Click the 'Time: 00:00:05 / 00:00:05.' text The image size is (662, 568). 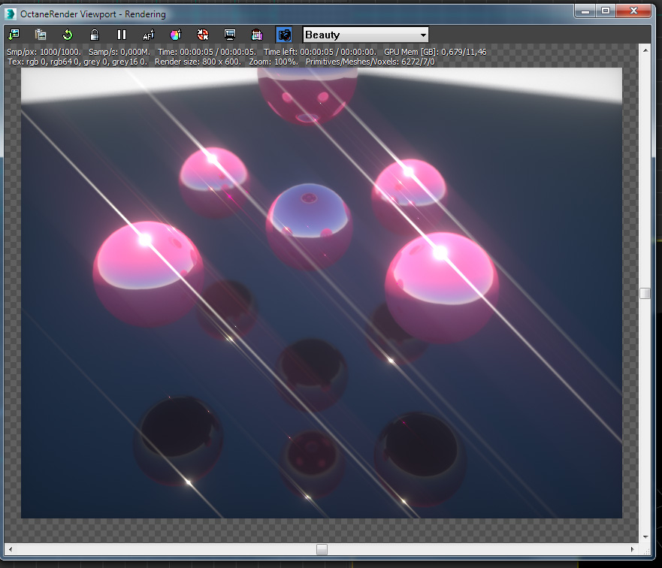point(207,52)
